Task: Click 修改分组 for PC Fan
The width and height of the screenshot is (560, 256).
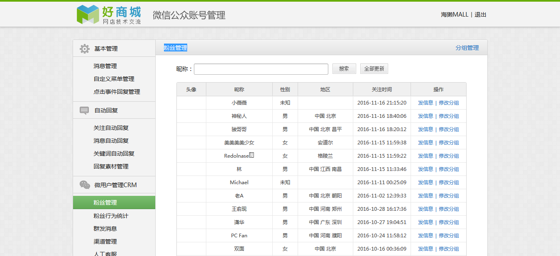Action: pyautogui.click(x=449, y=236)
